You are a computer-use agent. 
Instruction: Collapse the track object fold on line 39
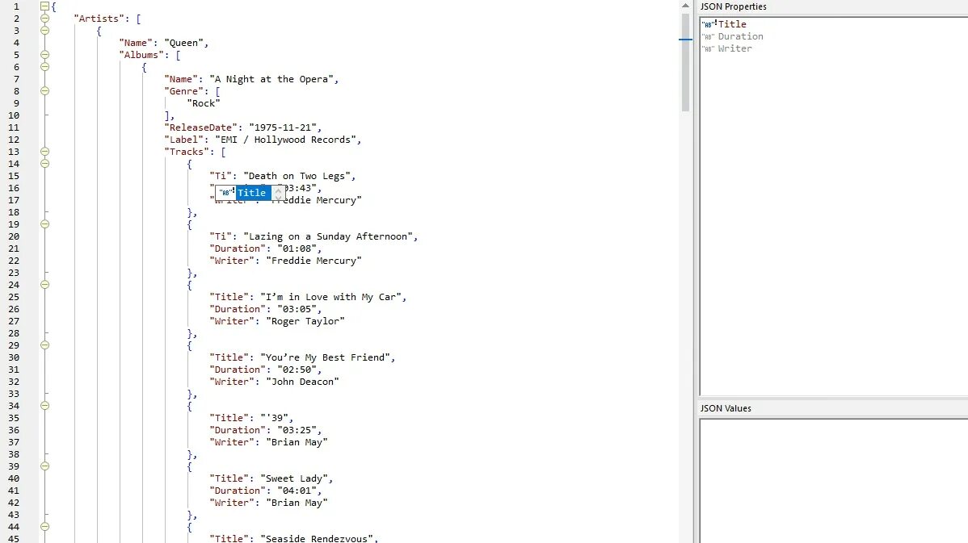44,466
